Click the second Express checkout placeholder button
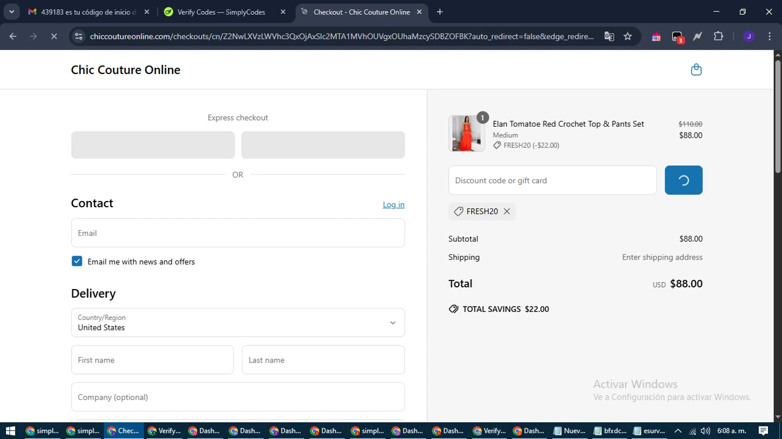The image size is (782, 439). coord(323,145)
